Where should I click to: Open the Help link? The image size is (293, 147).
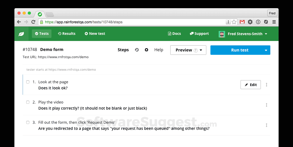tap(159, 50)
